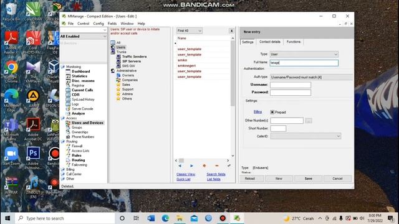399x224 pixels.
Task: Select Users and Devices item
Action: [x=87, y=123]
